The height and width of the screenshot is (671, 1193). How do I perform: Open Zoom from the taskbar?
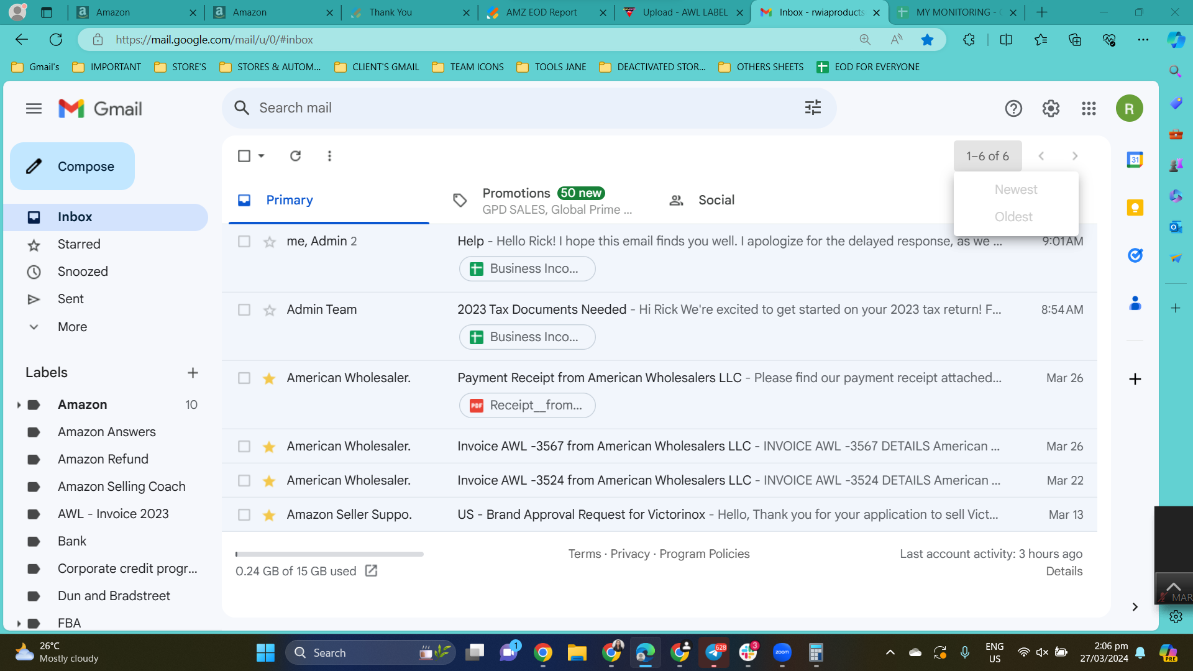pyautogui.click(x=782, y=652)
